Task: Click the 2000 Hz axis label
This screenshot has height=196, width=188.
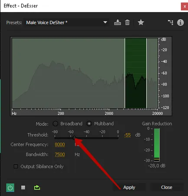Action: tap(109, 113)
